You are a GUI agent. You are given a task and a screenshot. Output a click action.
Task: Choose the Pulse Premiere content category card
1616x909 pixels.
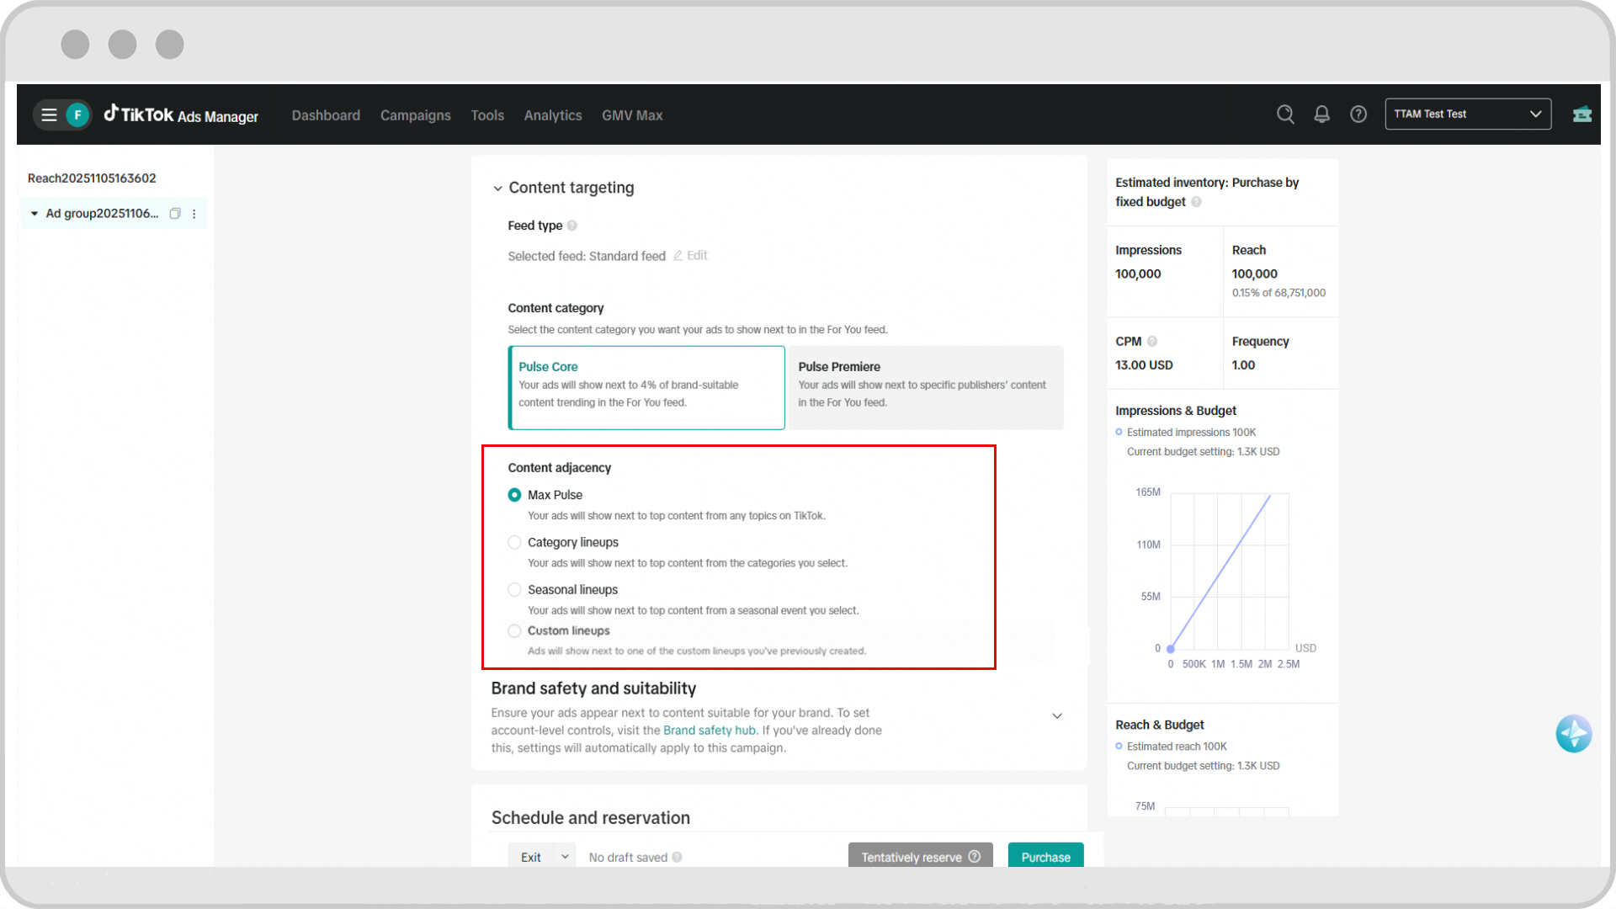(x=925, y=387)
